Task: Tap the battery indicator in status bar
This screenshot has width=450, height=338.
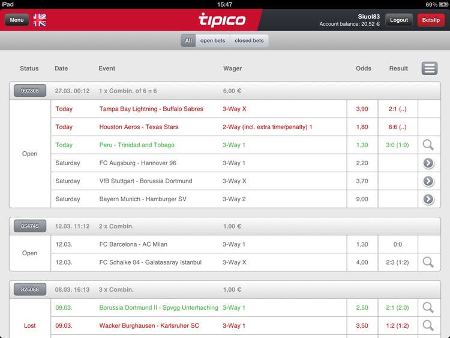Action: (443, 4)
